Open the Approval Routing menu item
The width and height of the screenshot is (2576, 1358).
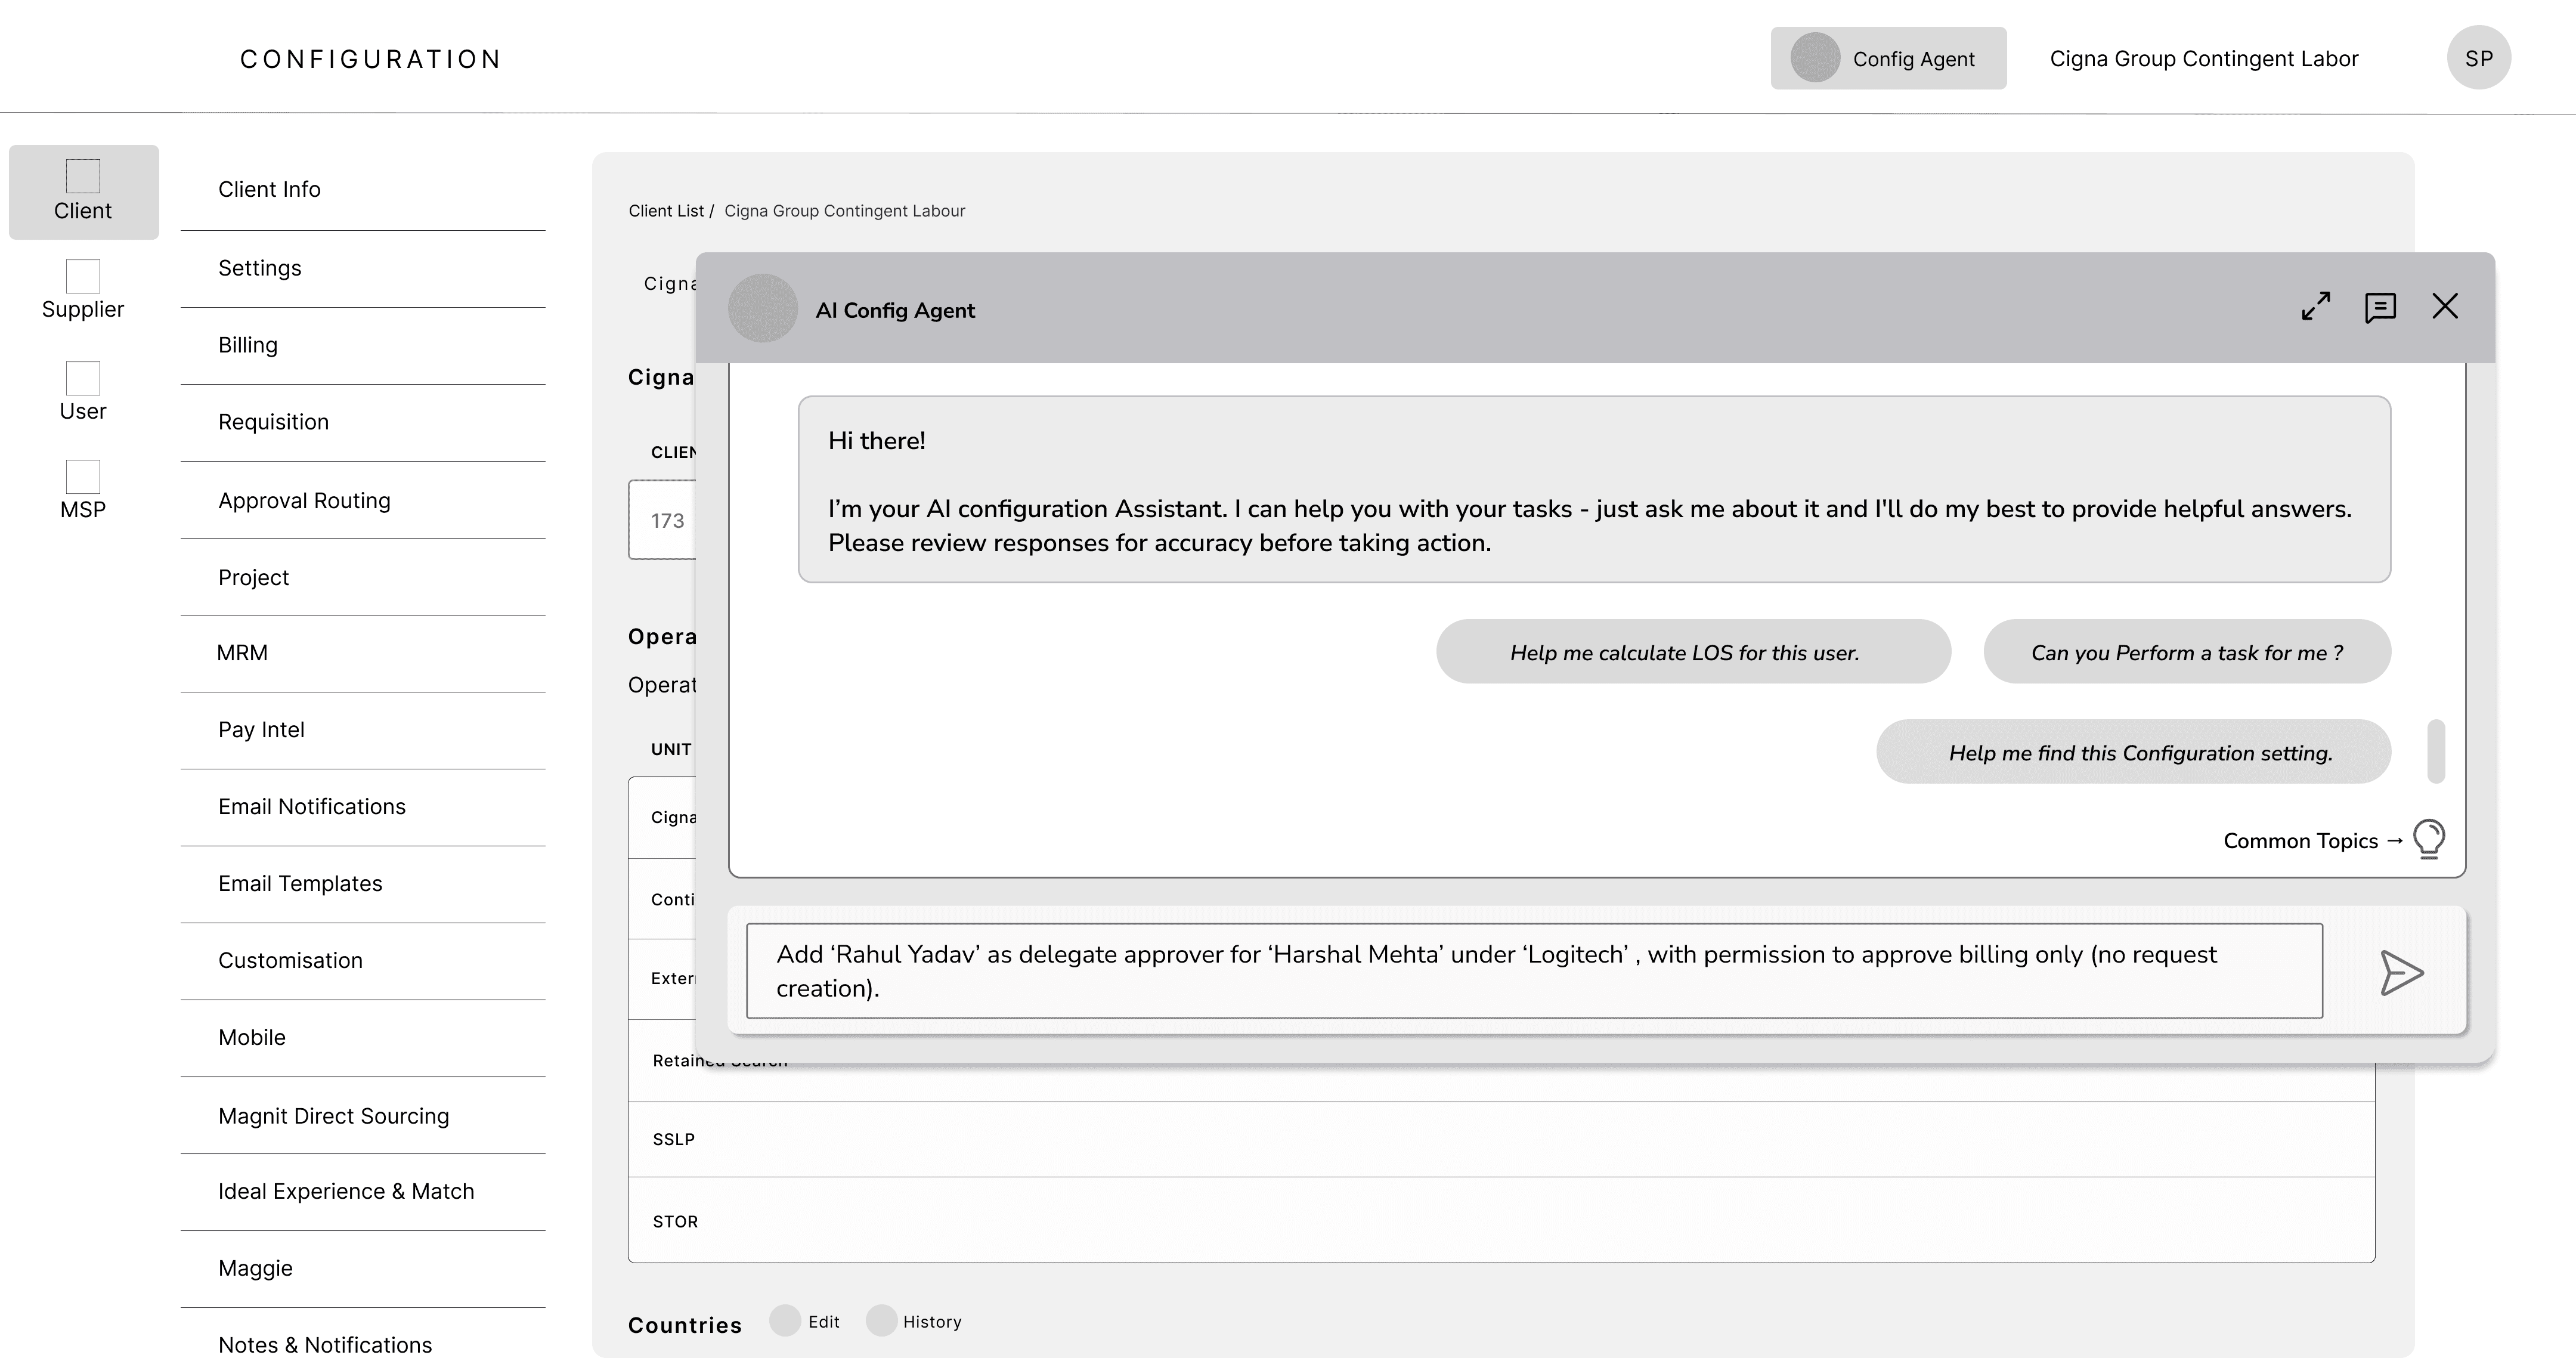[x=304, y=500]
